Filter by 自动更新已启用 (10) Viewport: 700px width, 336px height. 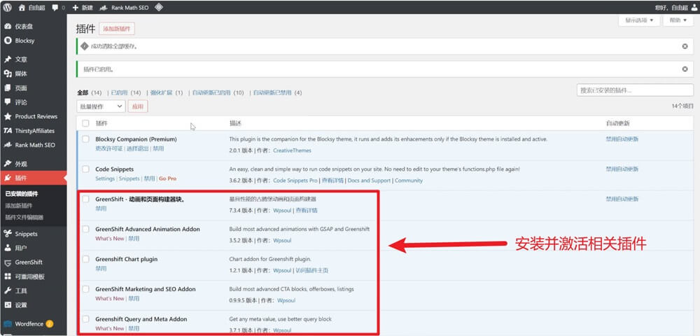coord(218,93)
